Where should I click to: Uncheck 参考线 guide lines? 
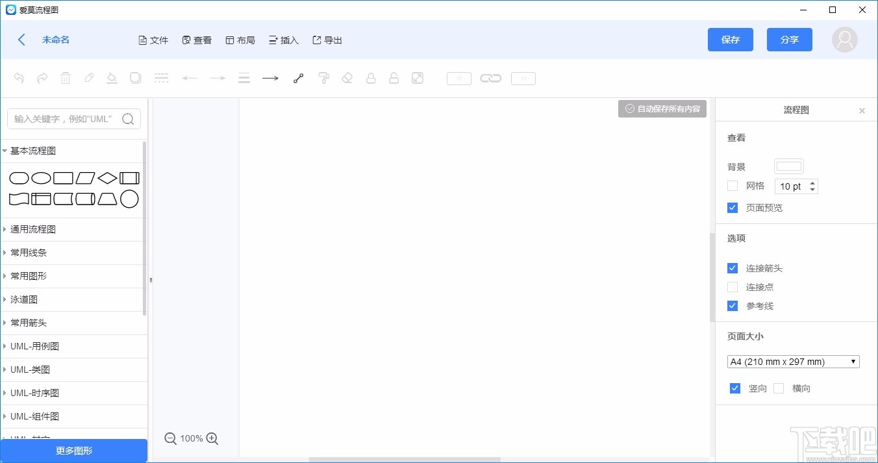pyautogui.click(x=733, y=306)
